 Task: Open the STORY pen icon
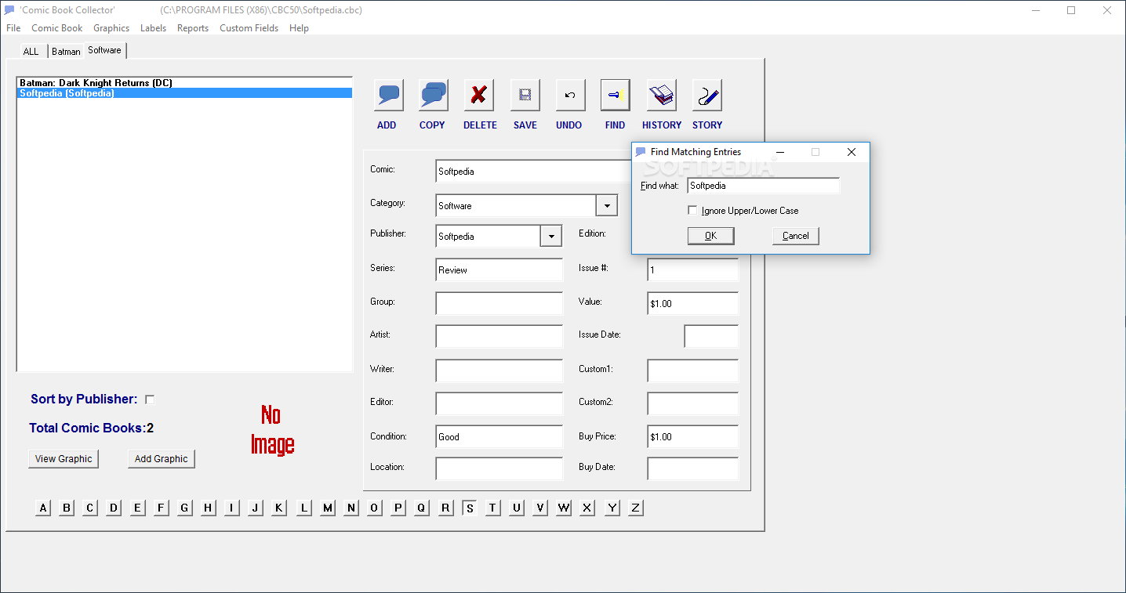pos(707,96)
